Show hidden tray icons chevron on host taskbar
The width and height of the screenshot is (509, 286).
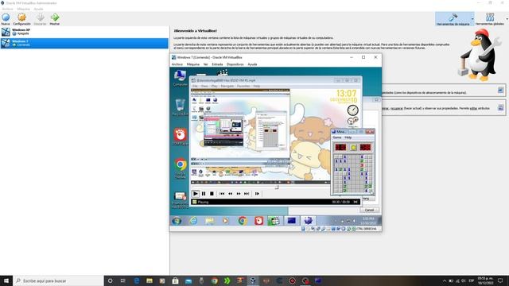pyautogui.click(x=445, y=280)
